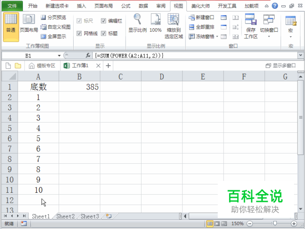Toggle the 编辑栏 formula bar checkbox
The height and width of the screenshot is (229, 305).
(104, 21)
